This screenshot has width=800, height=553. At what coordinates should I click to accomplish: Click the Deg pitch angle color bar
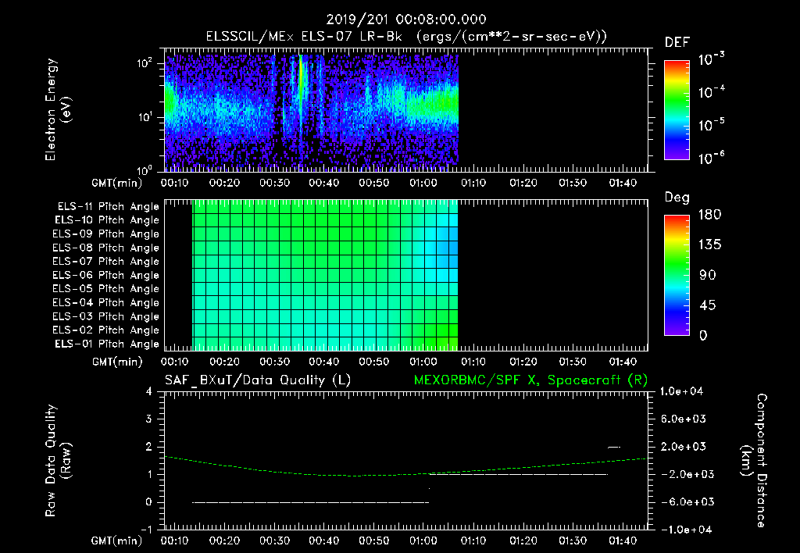coord(677,276)
